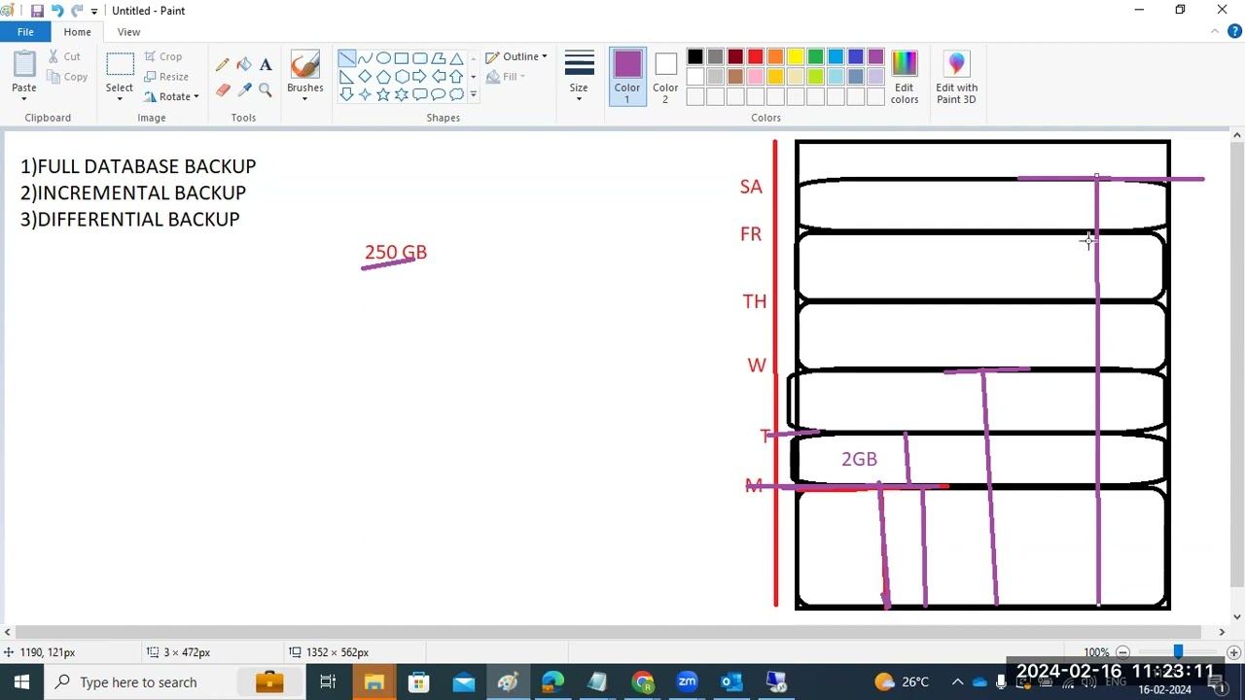Open the Select dropdown arrow
The height and width of the screenshot is (700, 1245).
coord(120,99)
